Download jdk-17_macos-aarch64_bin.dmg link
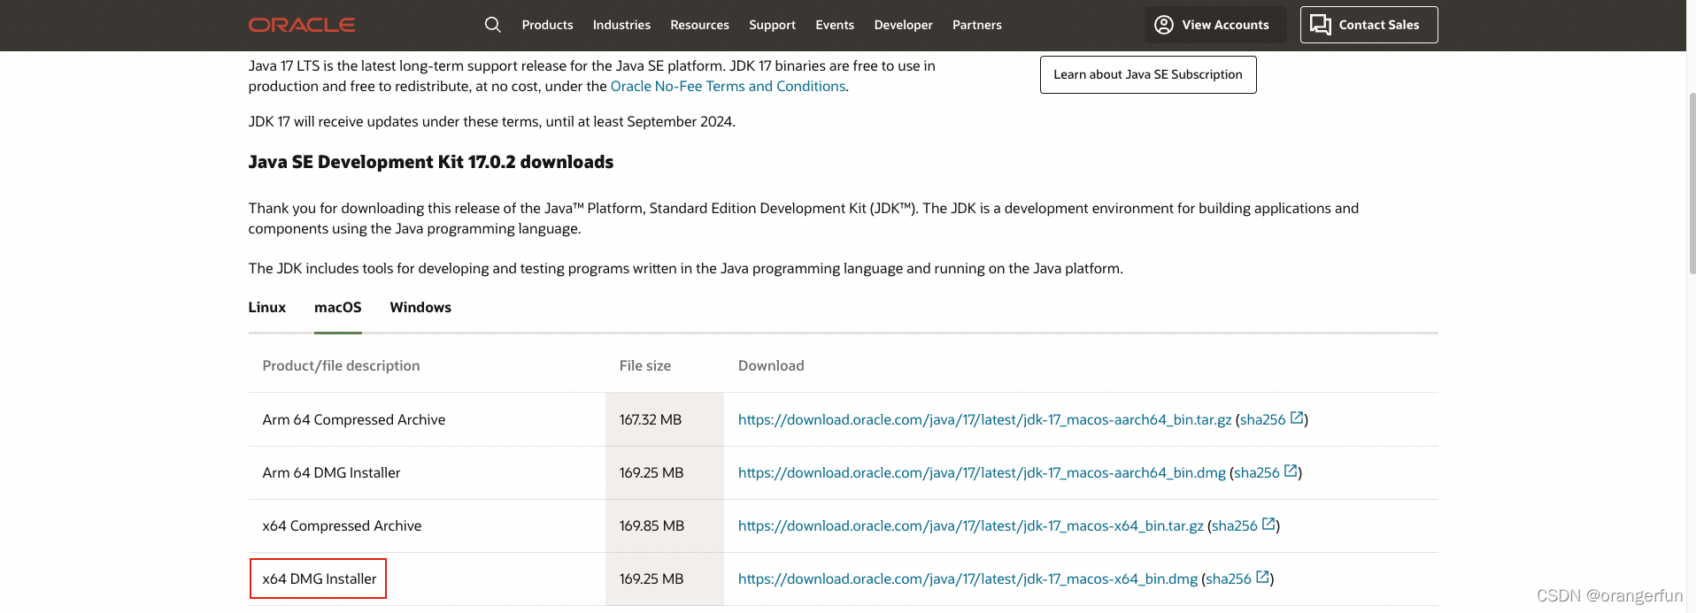Image resolution: width=1696 pixels, height=613 pixels. pyautogui.click(x=982, y=472)
